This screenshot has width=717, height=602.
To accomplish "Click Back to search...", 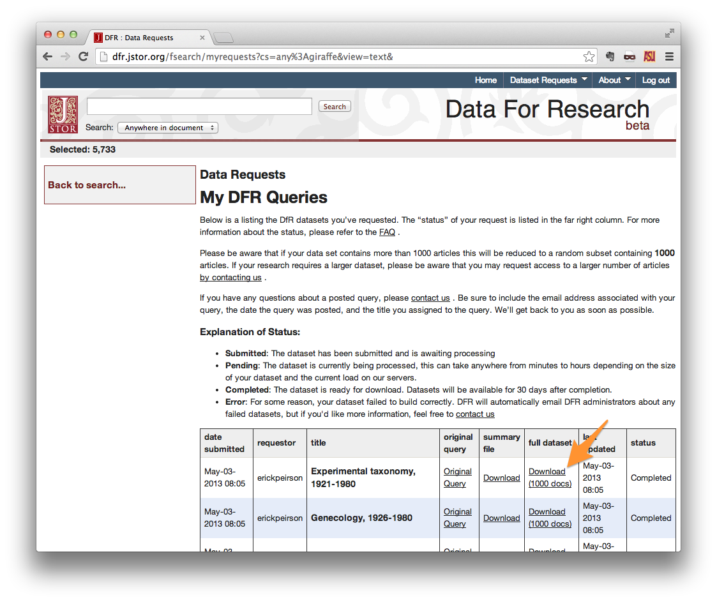I will click(x=87, y=184).
